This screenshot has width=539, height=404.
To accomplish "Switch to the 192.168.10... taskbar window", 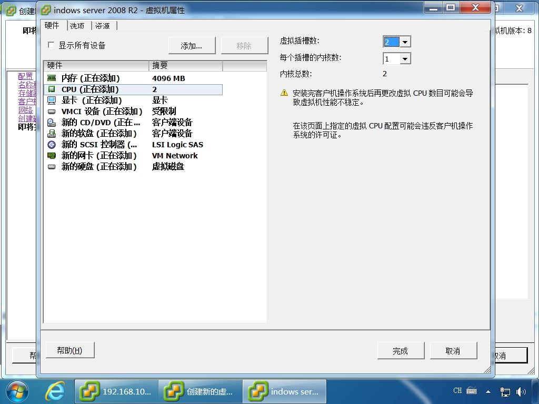I will point(116,391).
